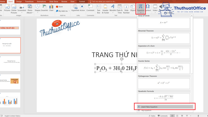Image resolution: width=208 pixels, height=117 pixels.
Task: Click English (United States) language indicator
Action: (12, 116)
